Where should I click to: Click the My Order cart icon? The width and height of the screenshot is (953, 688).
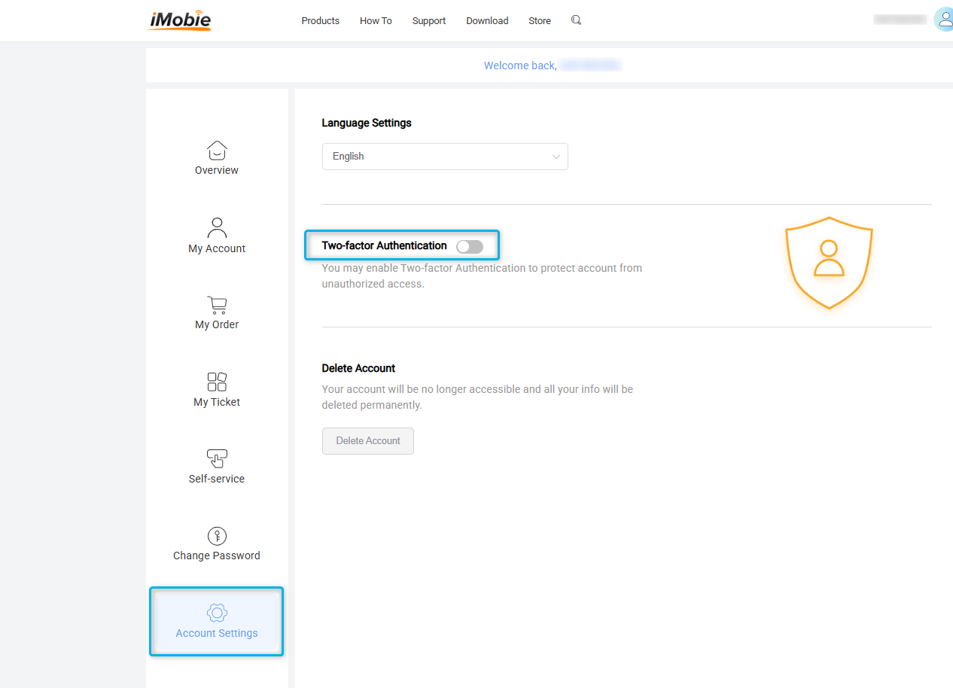click(216, 305)
